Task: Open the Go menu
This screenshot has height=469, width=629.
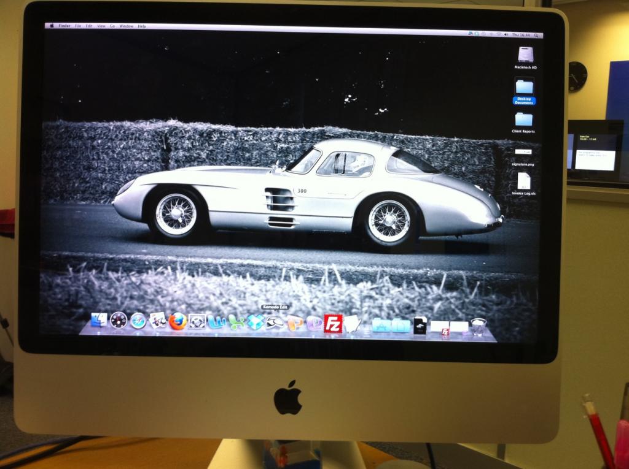Action: 112,26
